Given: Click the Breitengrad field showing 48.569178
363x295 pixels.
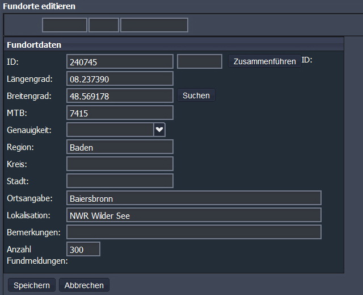Looking at the screenshot, I should [x=120, y=95].
